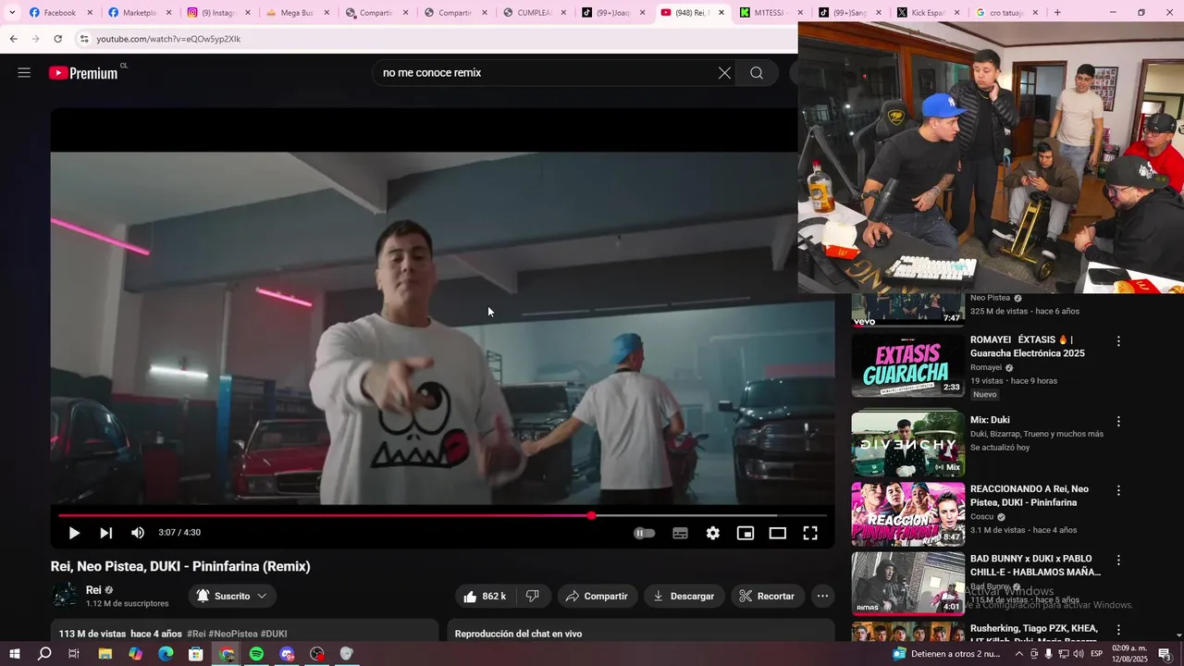Open player settings gear
The width and height of the screenshot is (1184, 666).
point(713,533)
